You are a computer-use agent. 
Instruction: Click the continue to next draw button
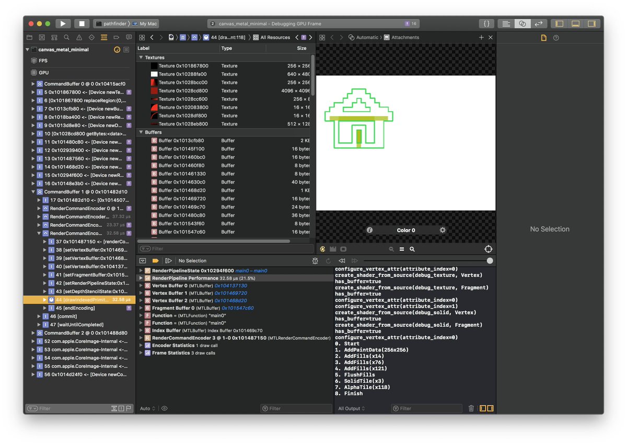point(168,260)
